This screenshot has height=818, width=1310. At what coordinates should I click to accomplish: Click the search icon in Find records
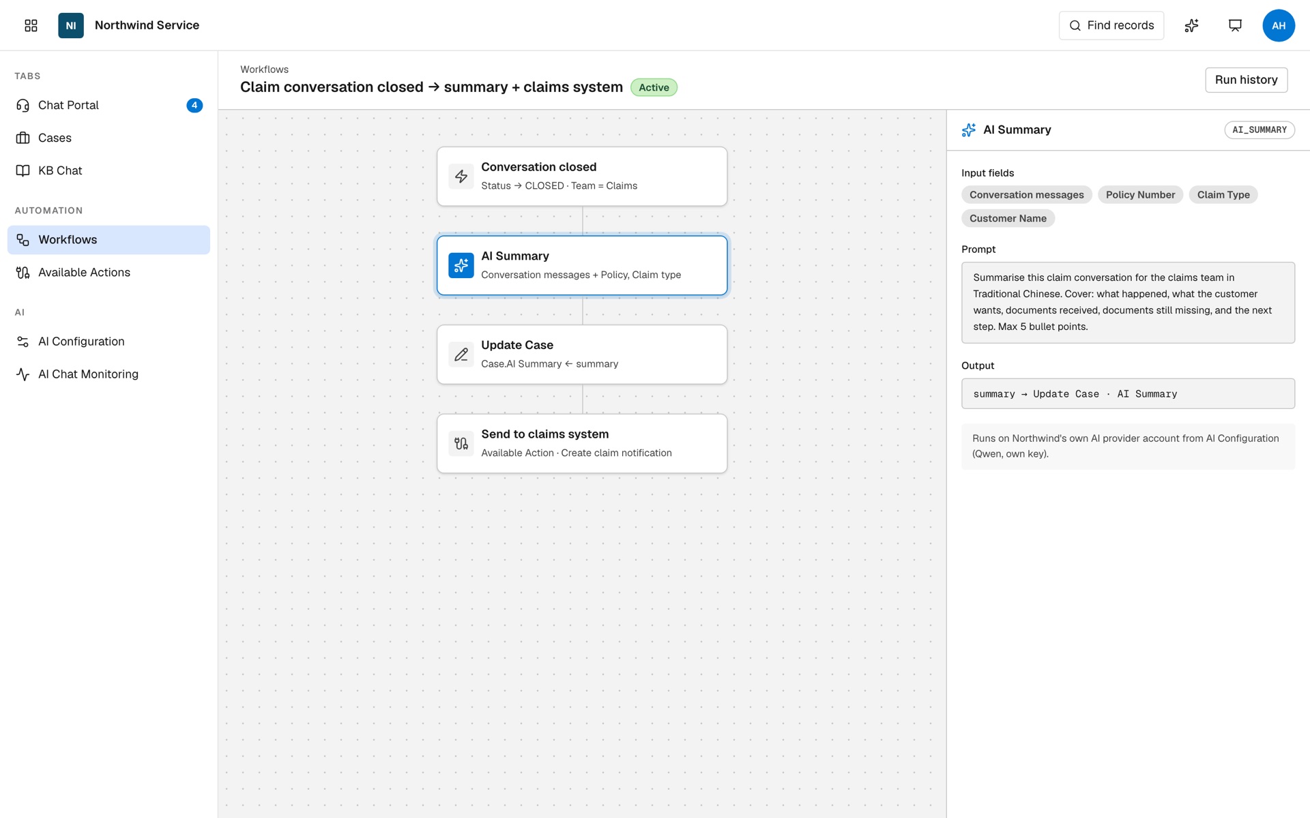pyautogui.click(x=1075, y=25)
